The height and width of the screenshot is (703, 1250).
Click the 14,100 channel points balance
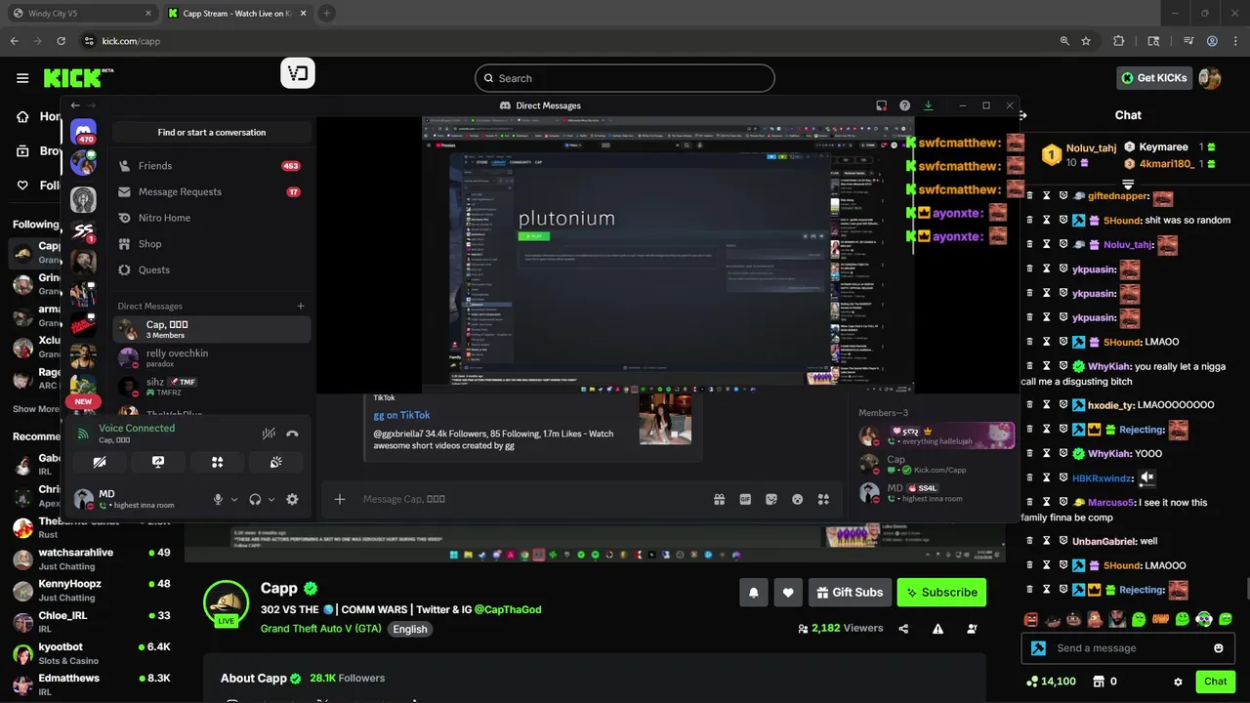pos(1051,682)
